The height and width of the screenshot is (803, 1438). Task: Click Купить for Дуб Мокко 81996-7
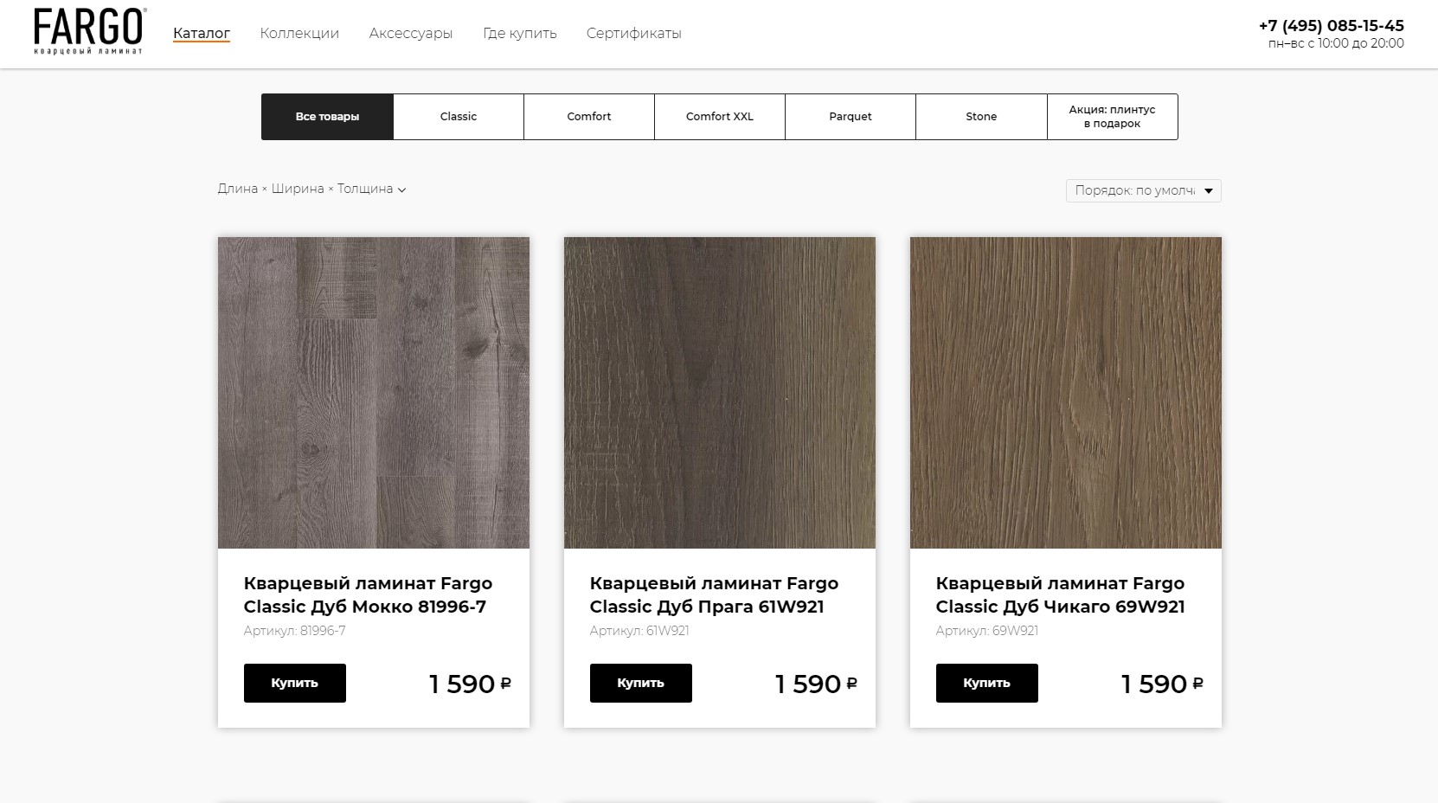(295, 683)
